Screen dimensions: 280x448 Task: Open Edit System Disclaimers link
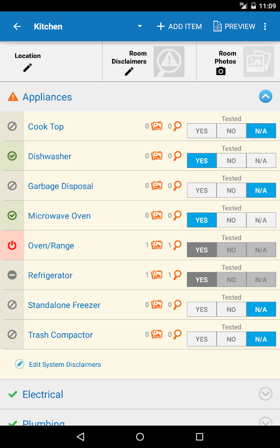(65, 365)
